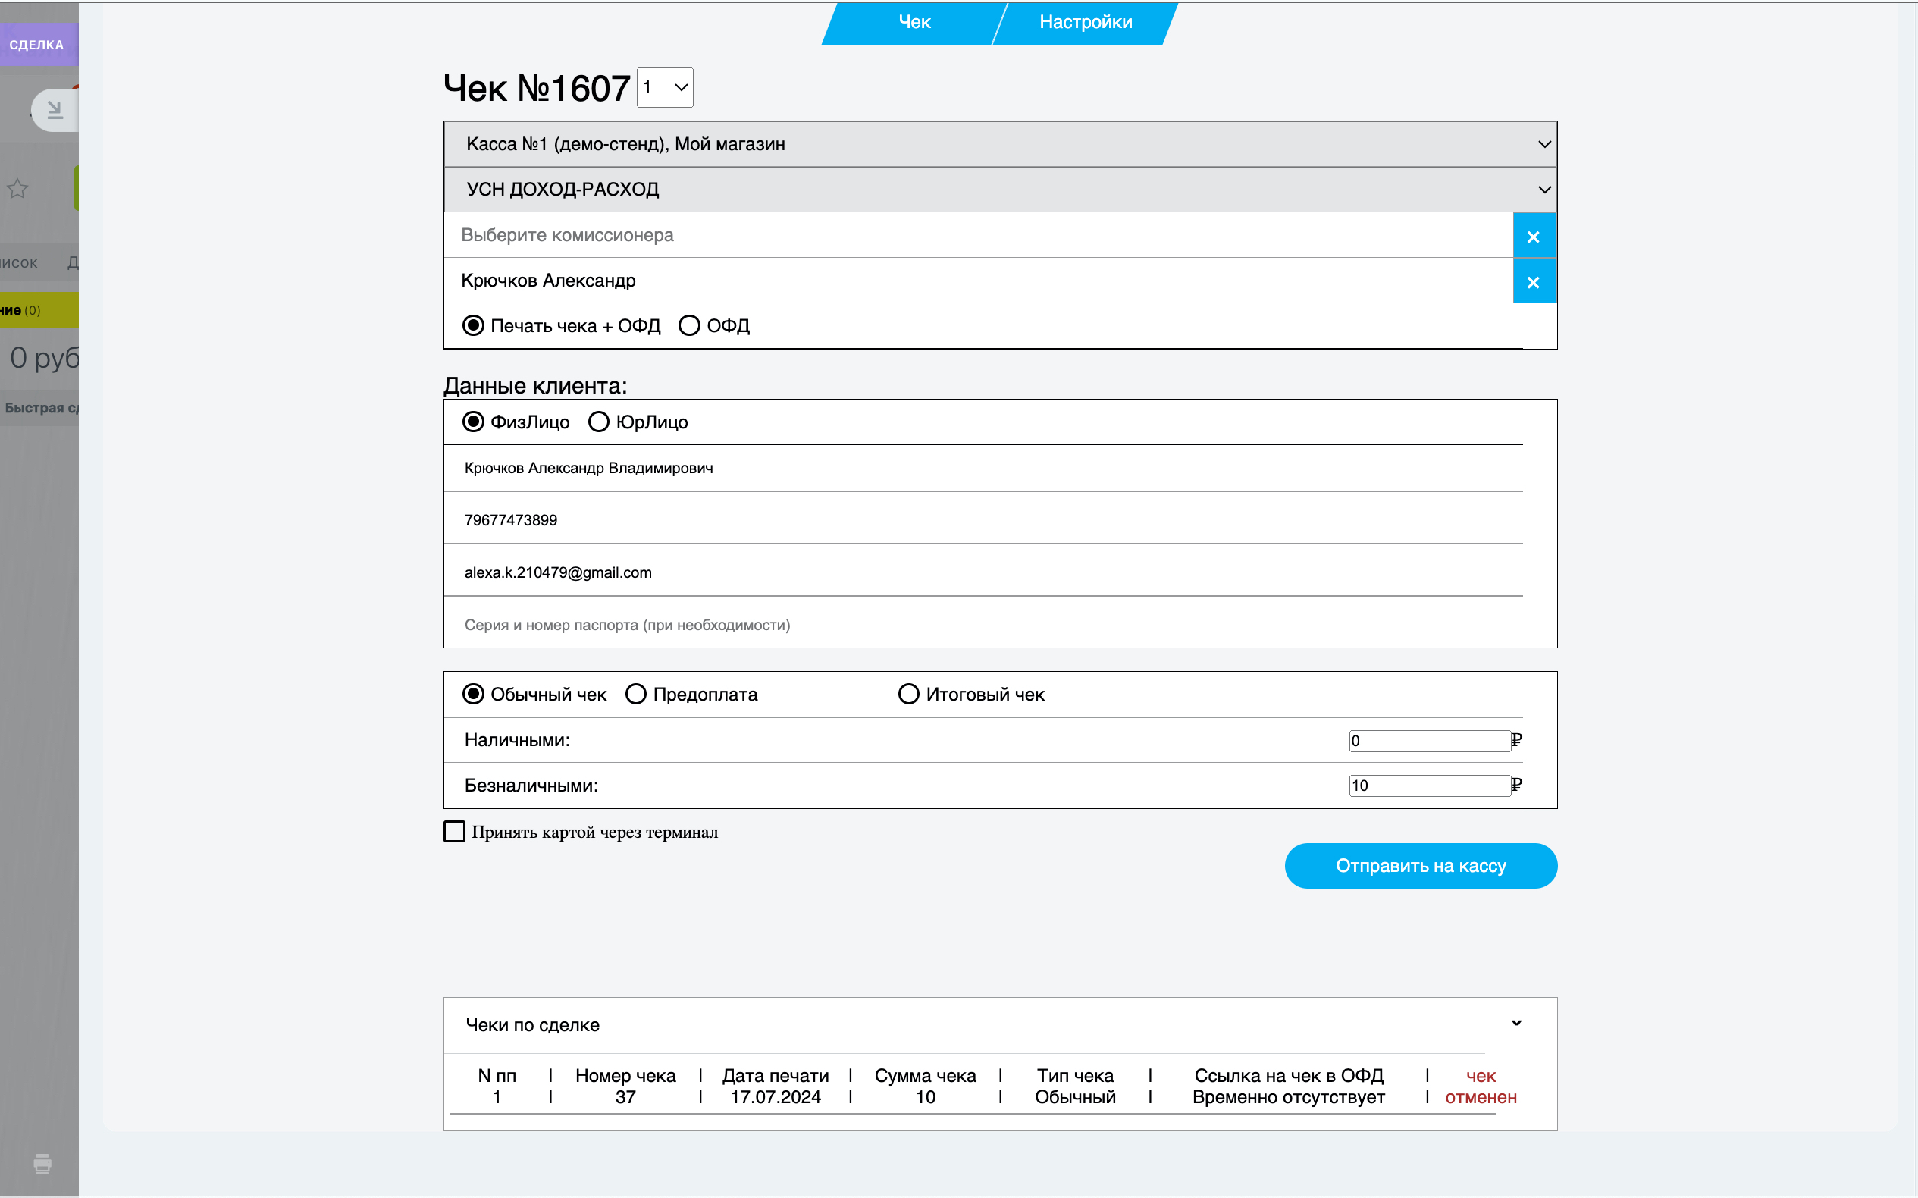Screen dimensions: 1918x1198
Task: Remove cashier Крючков Александр with X
Action: [1533, 282]
